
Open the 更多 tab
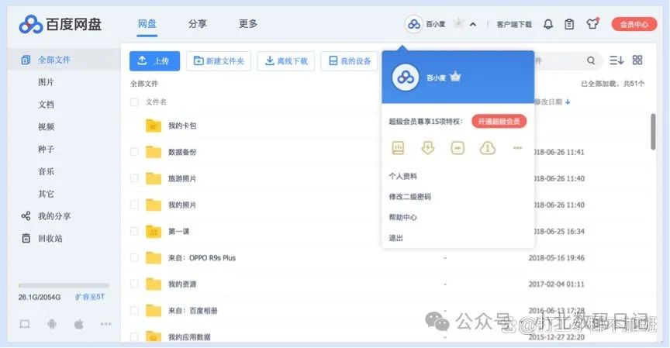coord(248,24)
